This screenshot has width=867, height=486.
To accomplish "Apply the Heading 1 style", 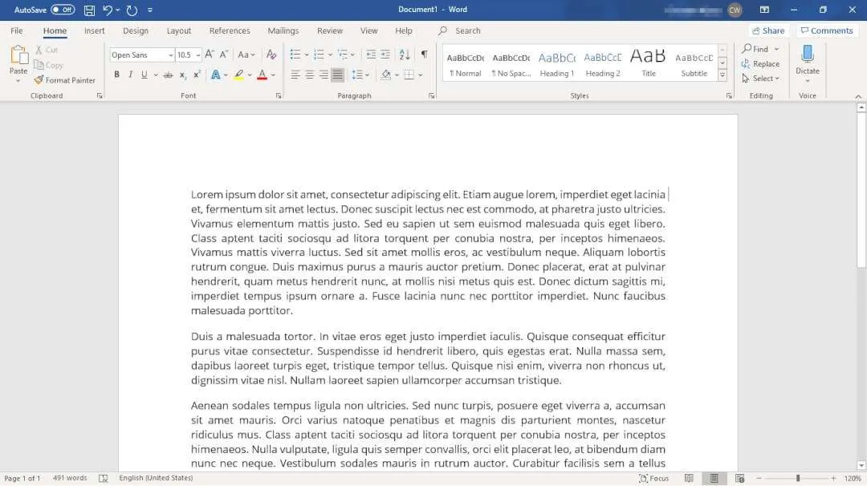I will [x=557, y=63].
